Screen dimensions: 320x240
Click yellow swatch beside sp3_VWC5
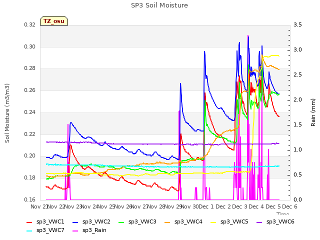[x=213, y=222]
